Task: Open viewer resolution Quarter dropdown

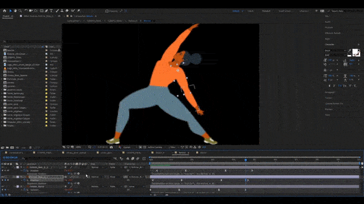Action: pos(129,147)
